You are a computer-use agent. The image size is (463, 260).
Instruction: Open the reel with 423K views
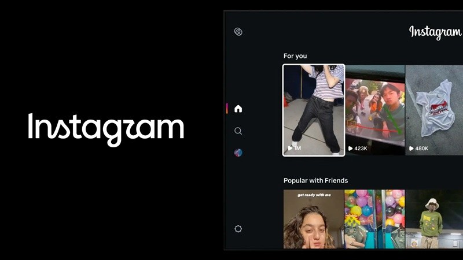click(x=375, y=110)
